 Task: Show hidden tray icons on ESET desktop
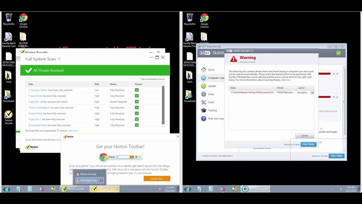pos(332,189)
